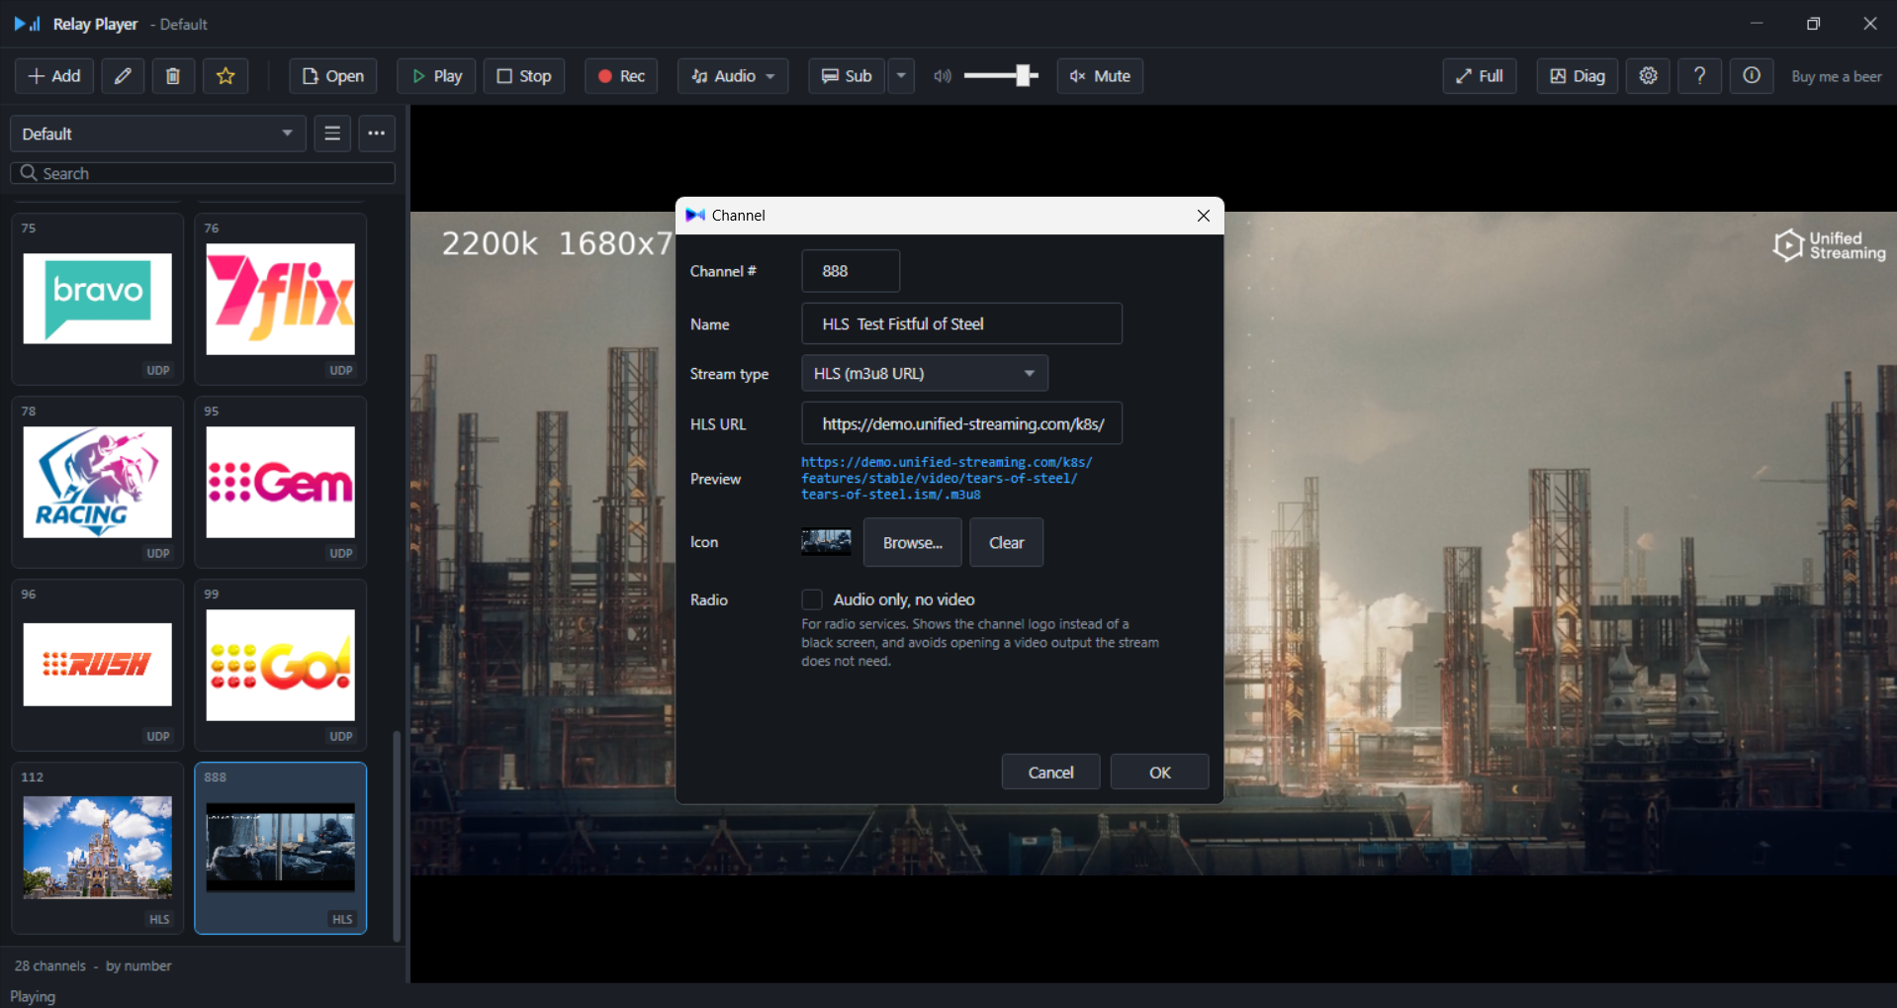Switch to Full screen mode
This screenshot has height=1008, width=1897.
pos(1480,76)
